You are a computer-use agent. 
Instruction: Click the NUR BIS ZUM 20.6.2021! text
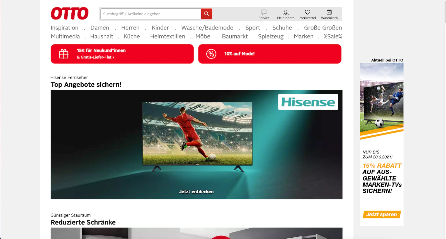coord(377,155)
